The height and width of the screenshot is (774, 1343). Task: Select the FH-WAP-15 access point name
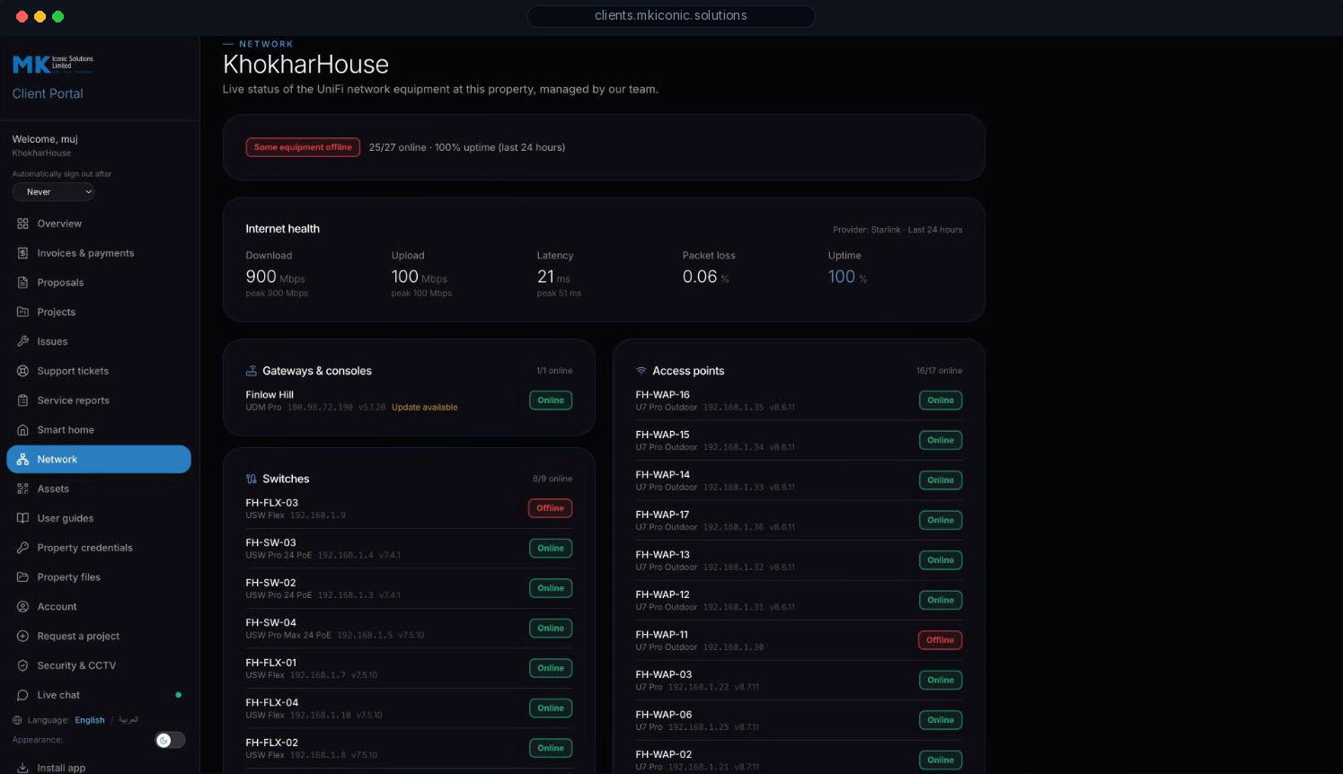[662, 435]
